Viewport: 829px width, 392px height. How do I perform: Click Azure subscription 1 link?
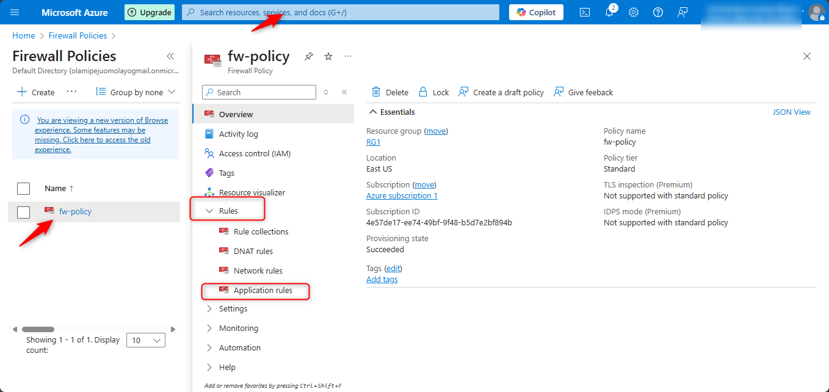[x=402, y=195]
